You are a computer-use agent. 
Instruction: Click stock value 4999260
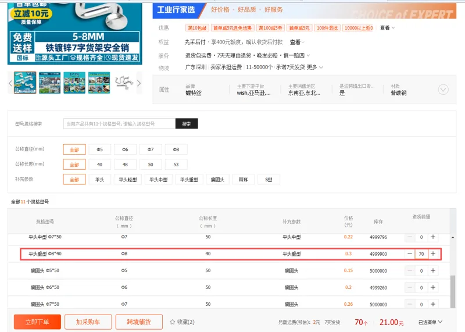(x=378, y=287)
